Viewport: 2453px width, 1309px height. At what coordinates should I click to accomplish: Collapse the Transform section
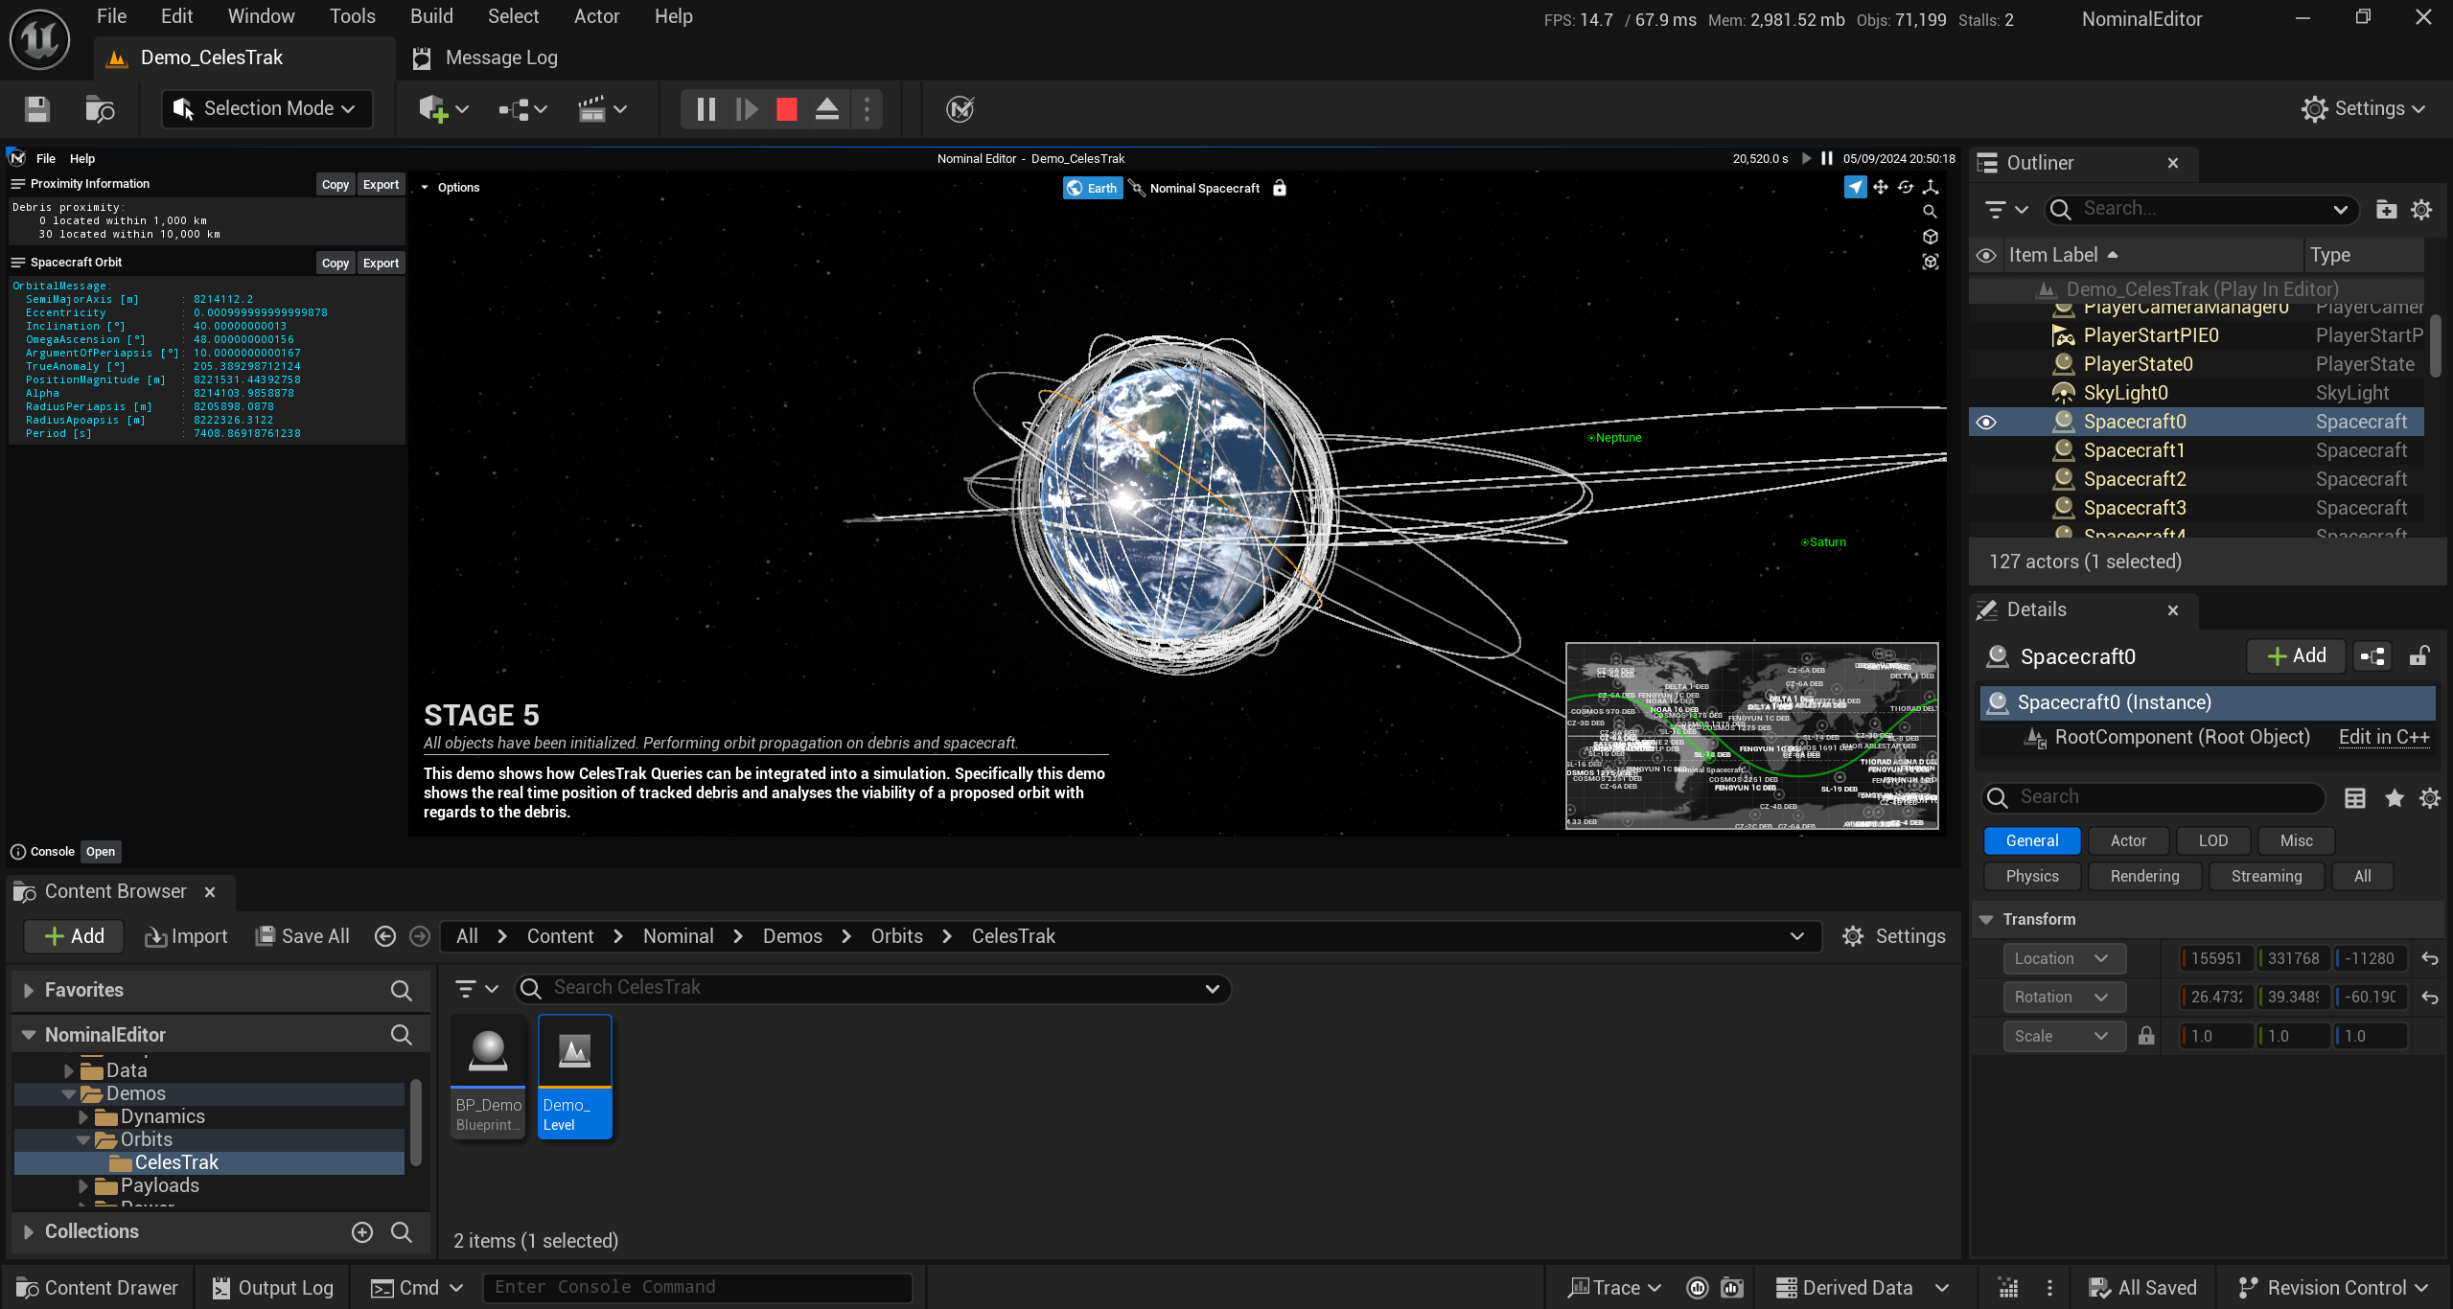[x=1987, y=920]
